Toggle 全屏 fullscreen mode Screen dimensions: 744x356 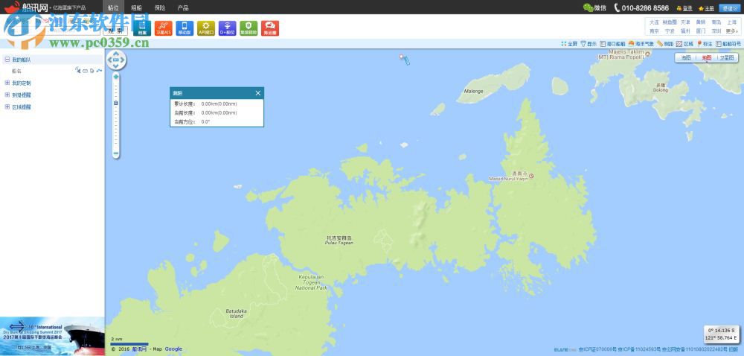(569, 44)
